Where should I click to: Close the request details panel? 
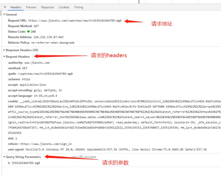pos(5,7)
